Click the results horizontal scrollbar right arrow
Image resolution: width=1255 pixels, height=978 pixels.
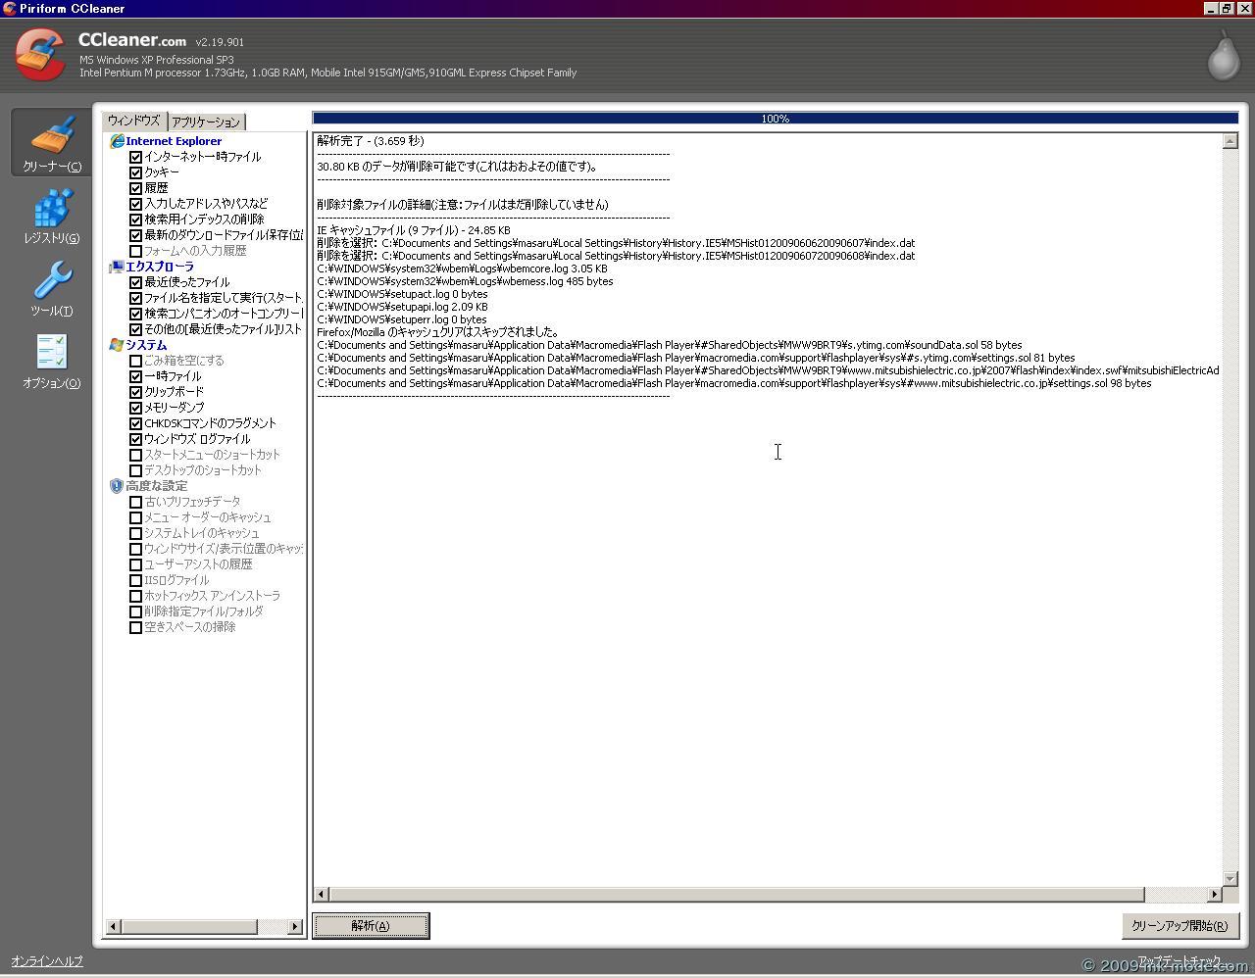pyautogui.click(x=1215, y=894)
